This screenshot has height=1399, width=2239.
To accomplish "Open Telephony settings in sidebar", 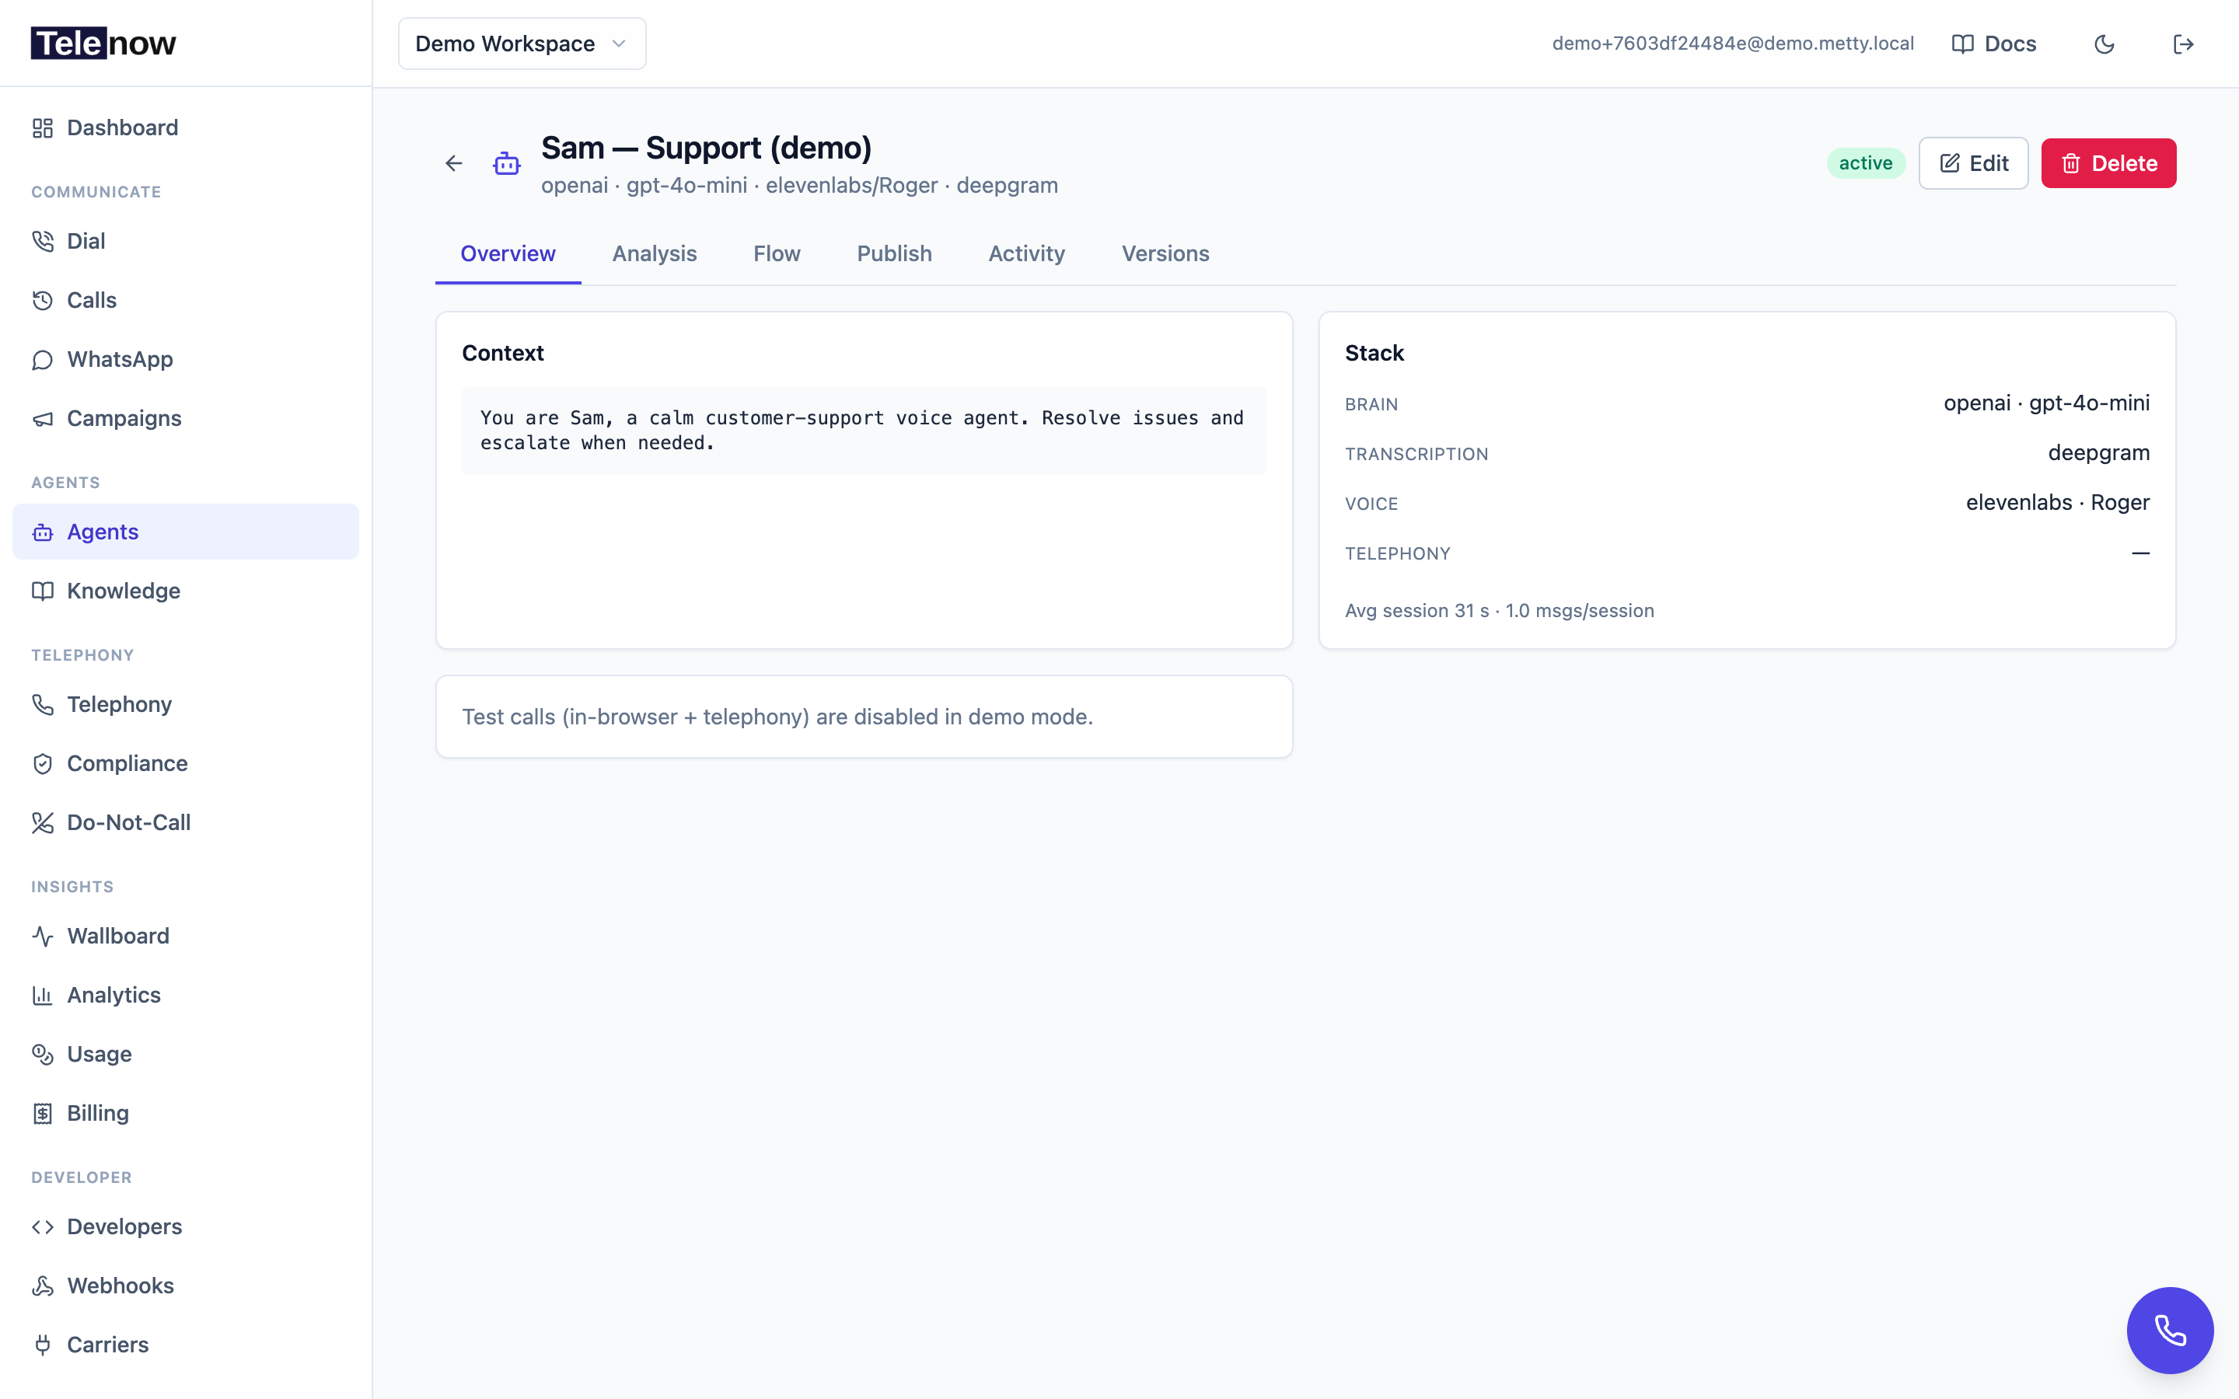I will 186,704.
